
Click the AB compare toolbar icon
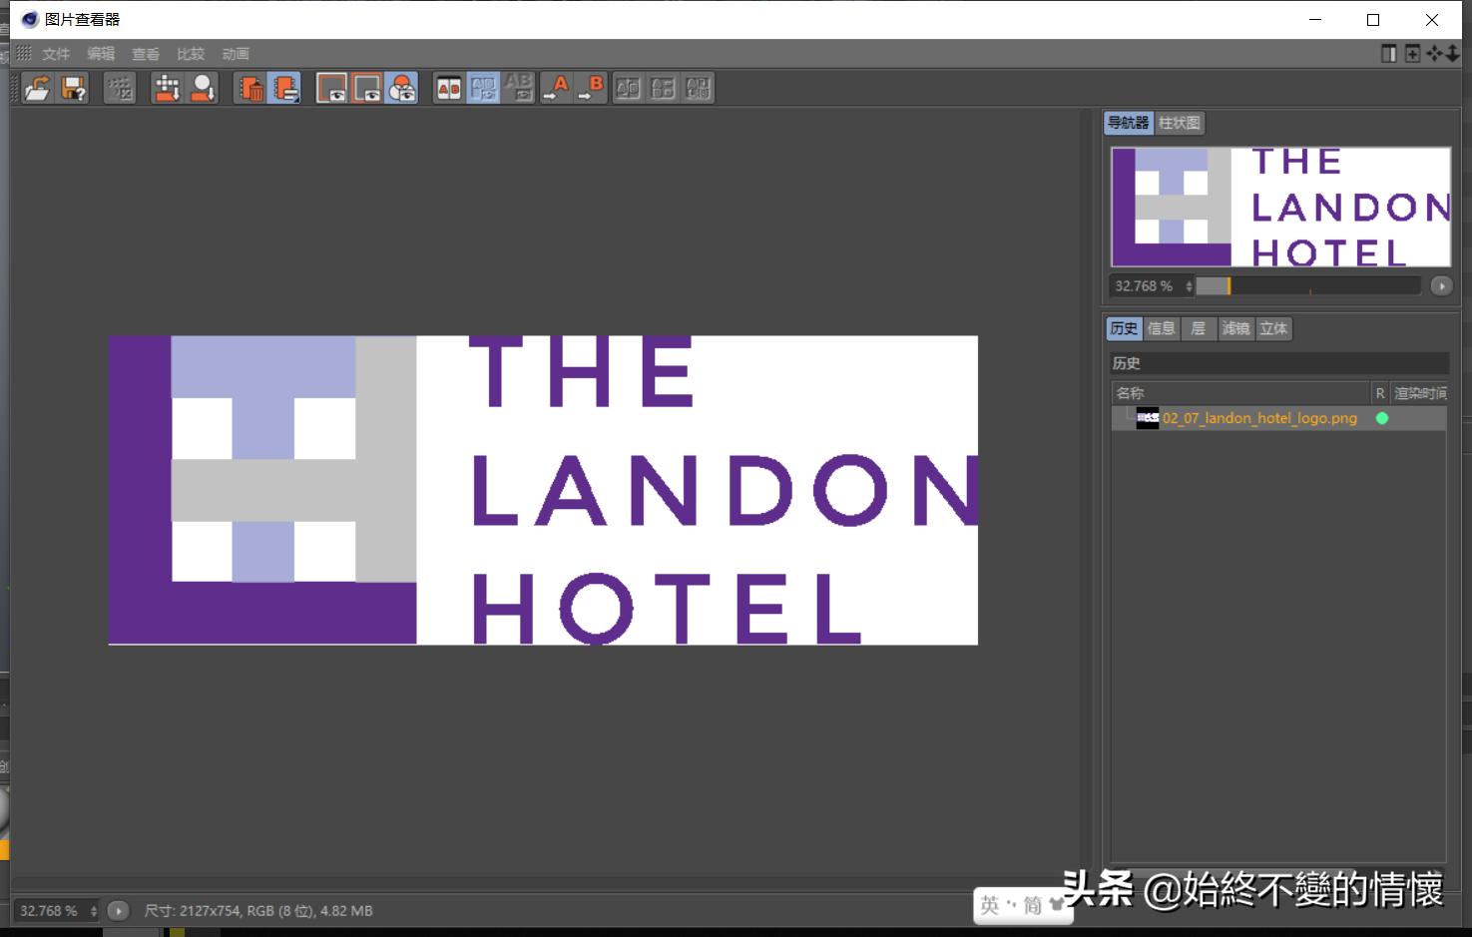point(449,88)
